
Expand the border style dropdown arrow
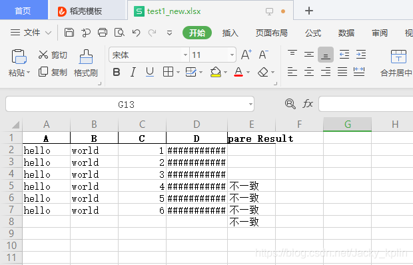click(178, 72)
